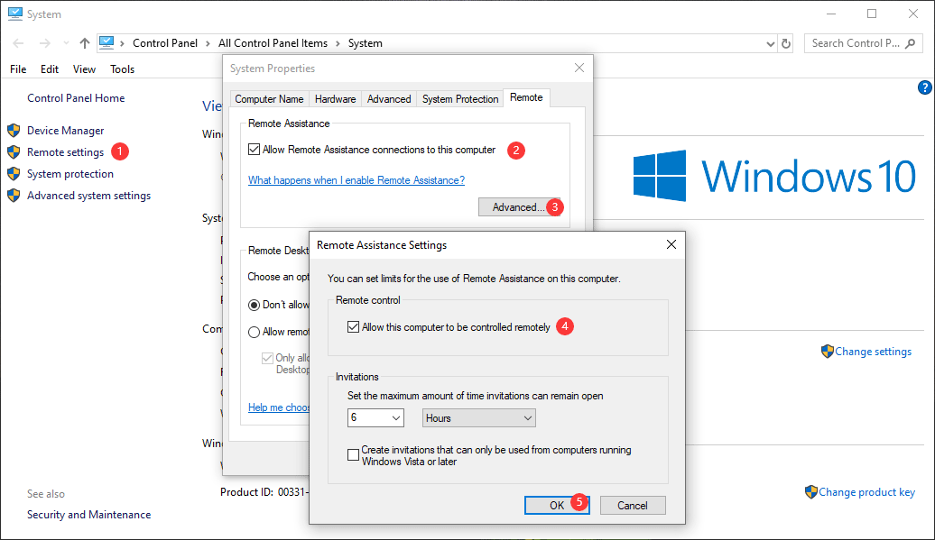Screen dimensions: 935x540
Task: Open the Remote Assistance explanation link
Action: point(356,180)
